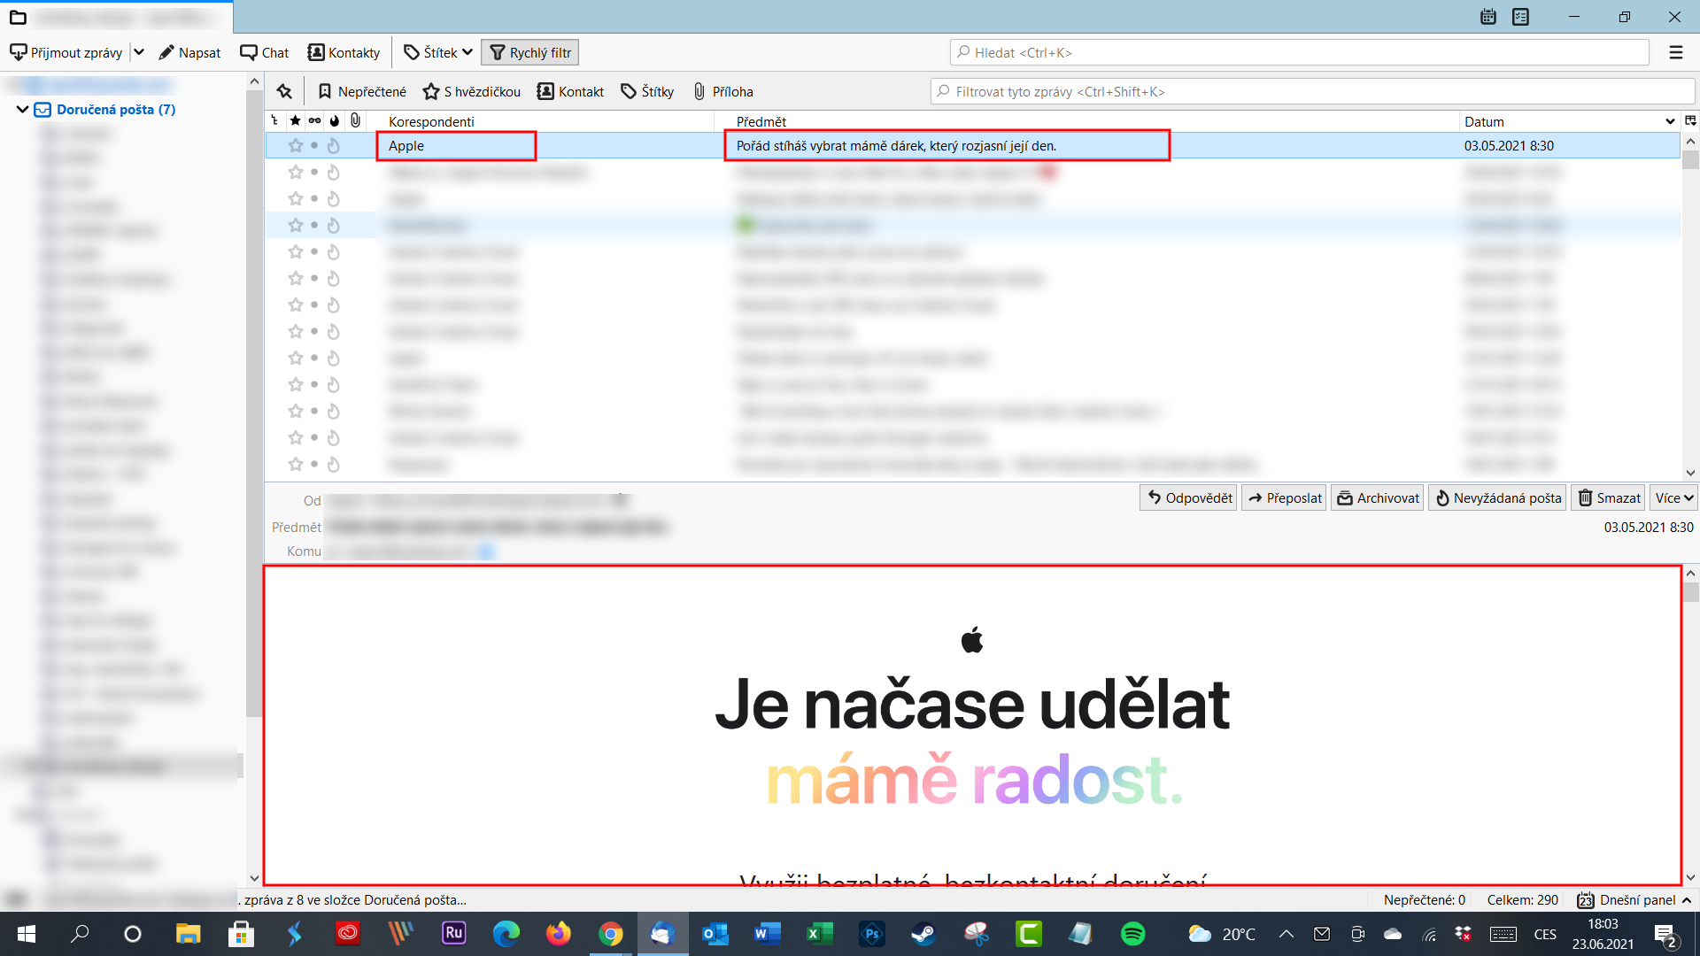Screen dimensions: 1700x956
Task: Open Google Chrome from taskbar
Action: [610, 934]
